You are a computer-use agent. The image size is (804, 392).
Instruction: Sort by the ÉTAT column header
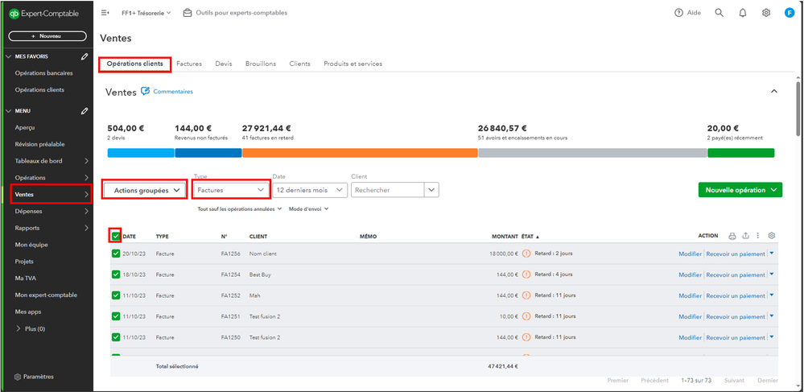(x=530, y=237)
